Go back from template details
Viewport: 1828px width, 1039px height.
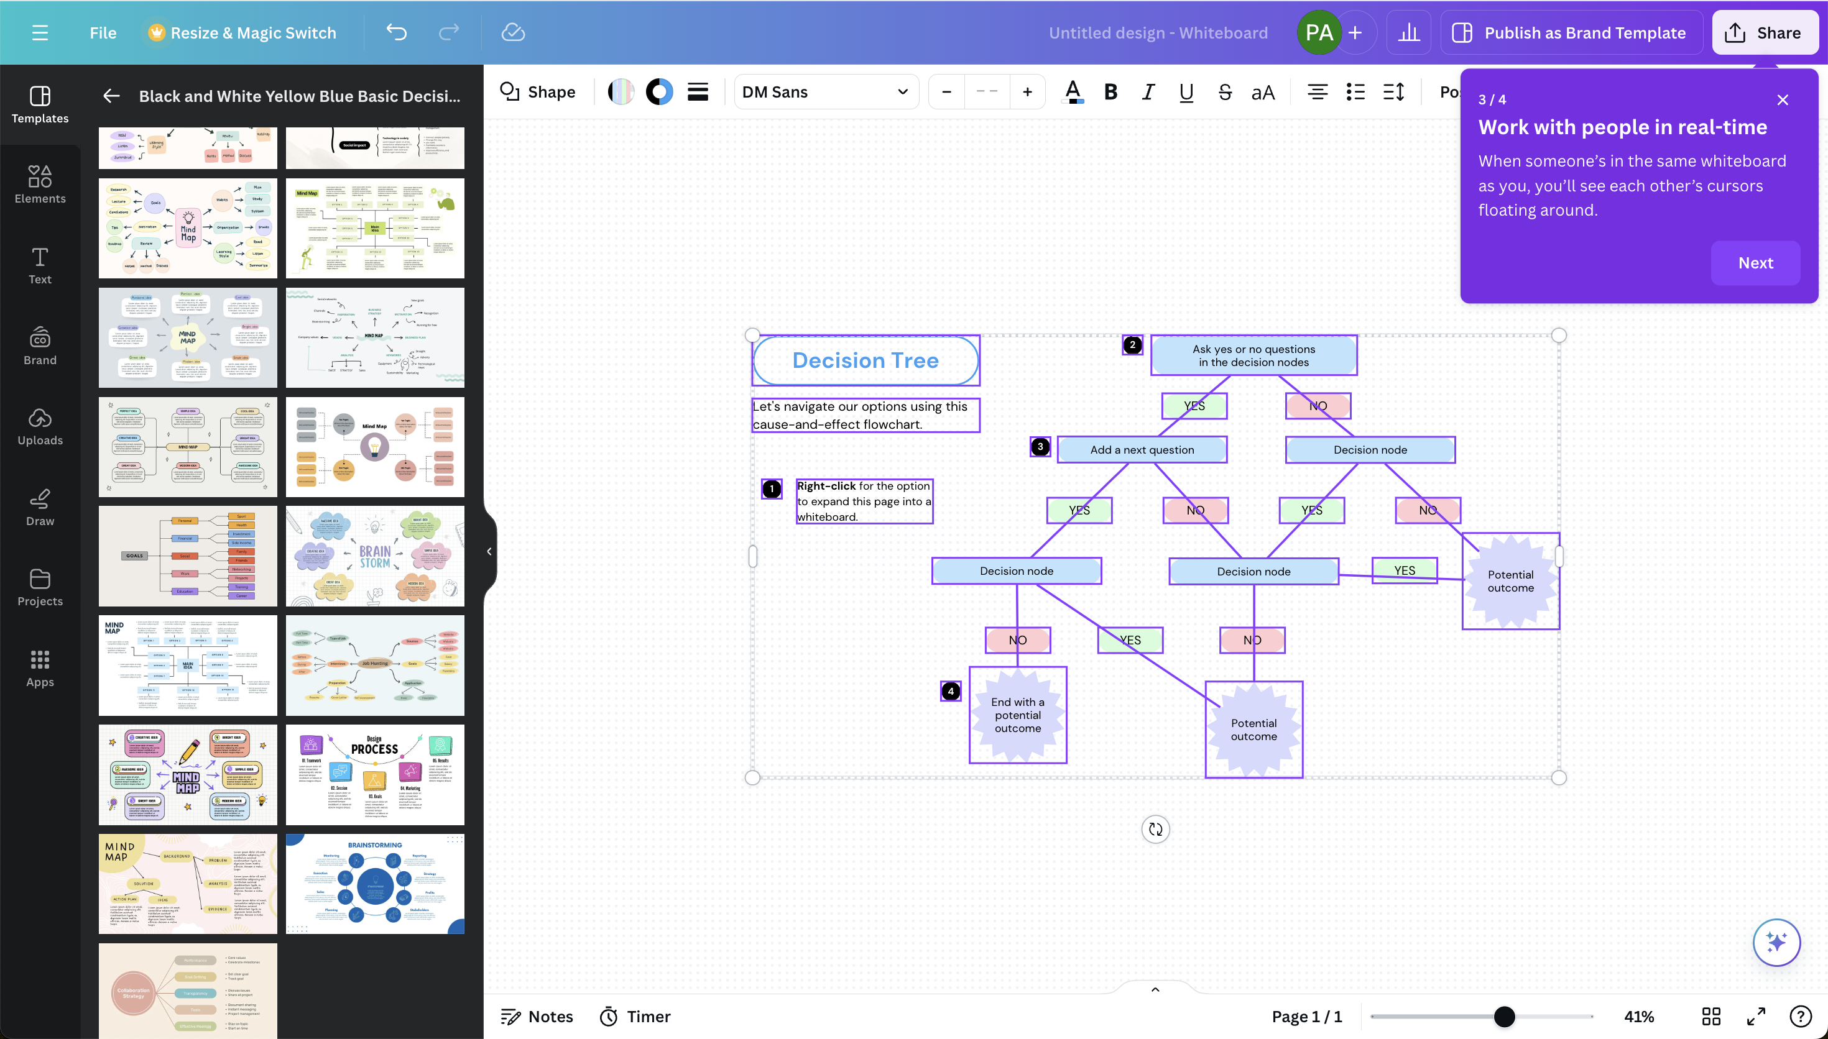[x=111, y=96]
